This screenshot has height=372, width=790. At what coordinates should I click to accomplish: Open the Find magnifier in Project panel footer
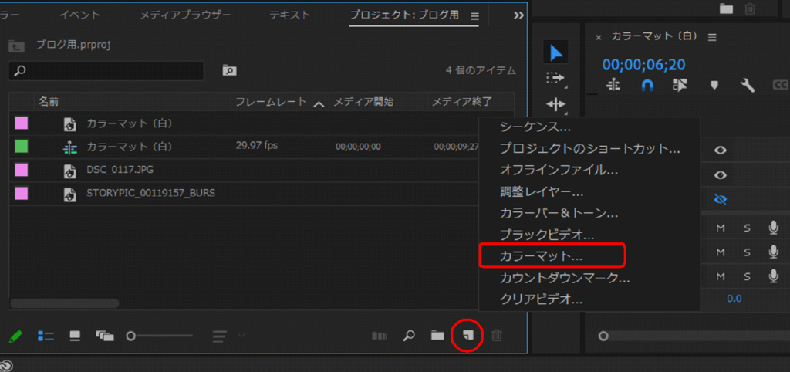tap(410, 335)
